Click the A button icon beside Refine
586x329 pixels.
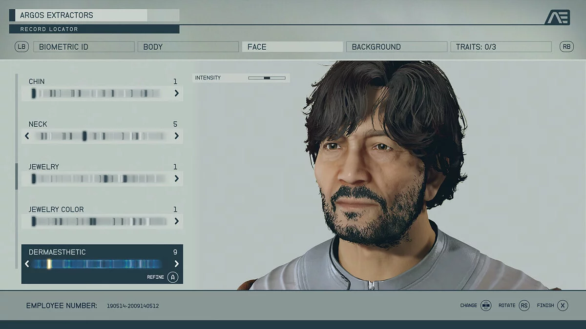(x=173, y=277)
